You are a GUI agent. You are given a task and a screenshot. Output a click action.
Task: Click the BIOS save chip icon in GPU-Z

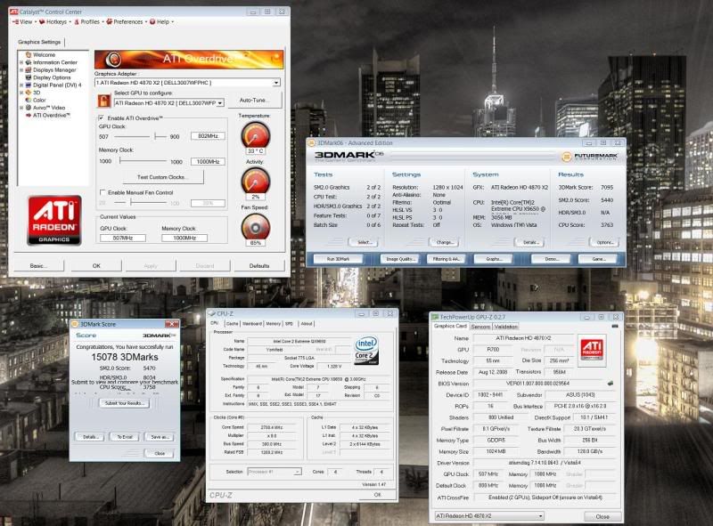[611, 384]
